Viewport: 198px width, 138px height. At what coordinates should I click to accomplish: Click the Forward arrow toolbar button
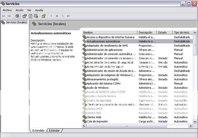click(9, 16)
